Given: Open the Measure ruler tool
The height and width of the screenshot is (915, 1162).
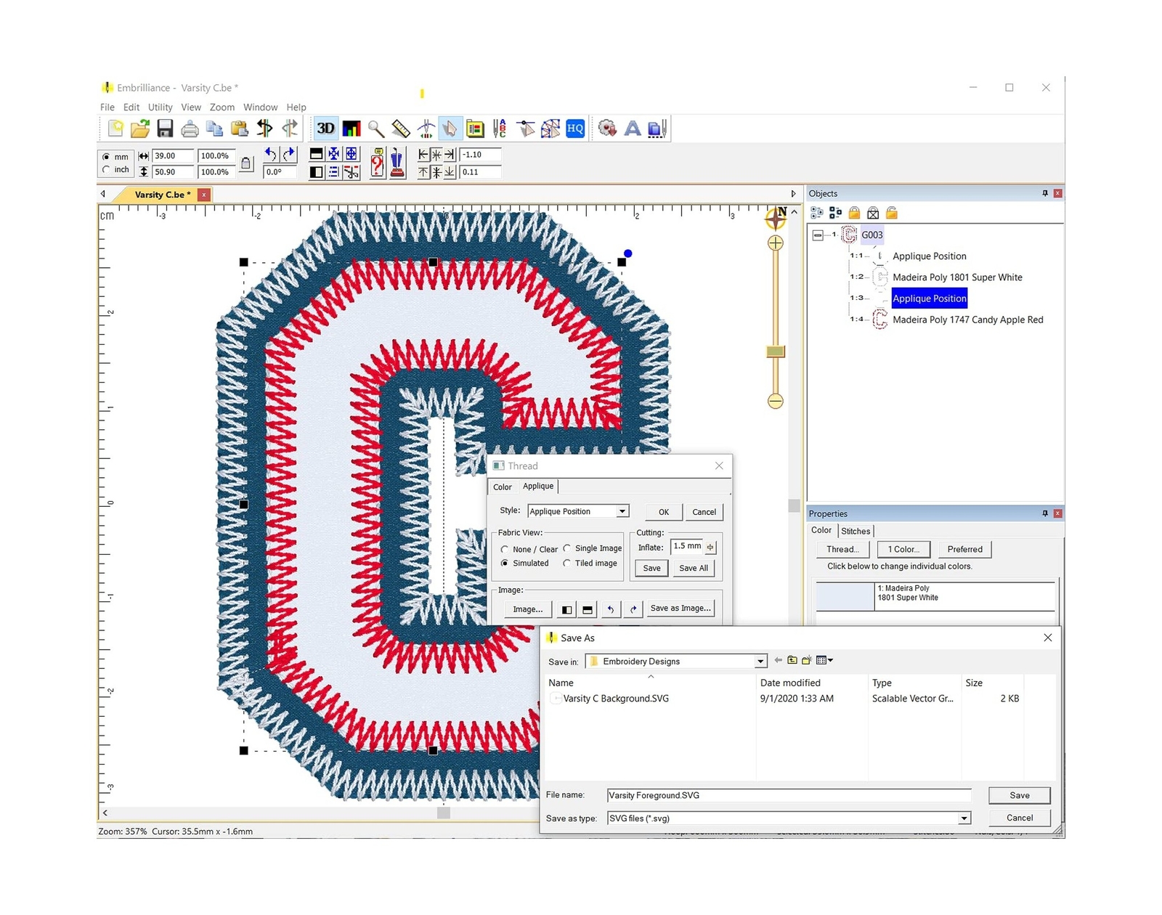Looking at the screenshot, I should [x=399, y=129].
